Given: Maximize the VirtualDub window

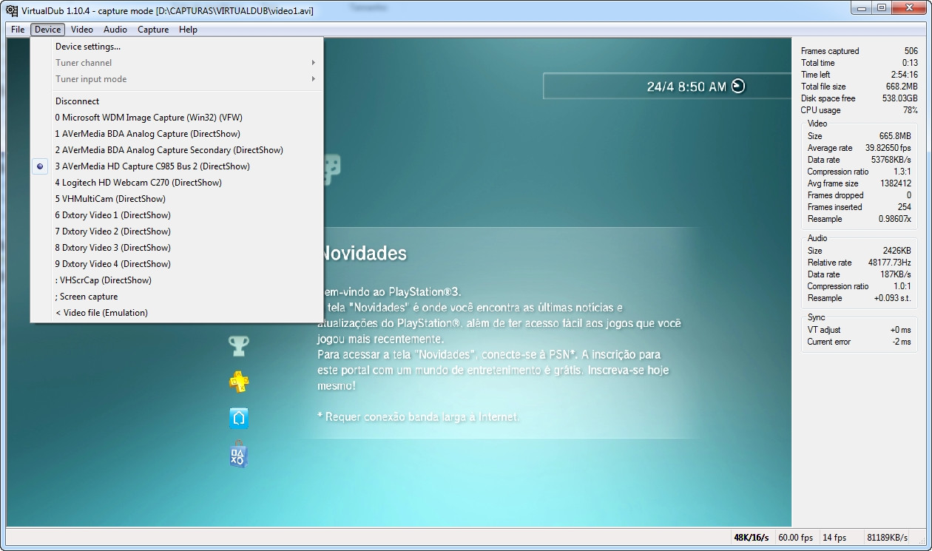Looking at the screenshot, I should click(x=881, y=8).
